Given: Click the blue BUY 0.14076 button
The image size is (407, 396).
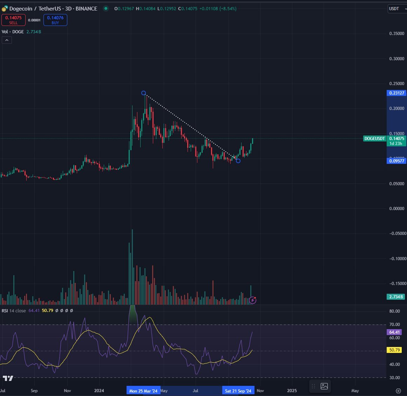Looking at the screenshot, I should pos(55,20).
